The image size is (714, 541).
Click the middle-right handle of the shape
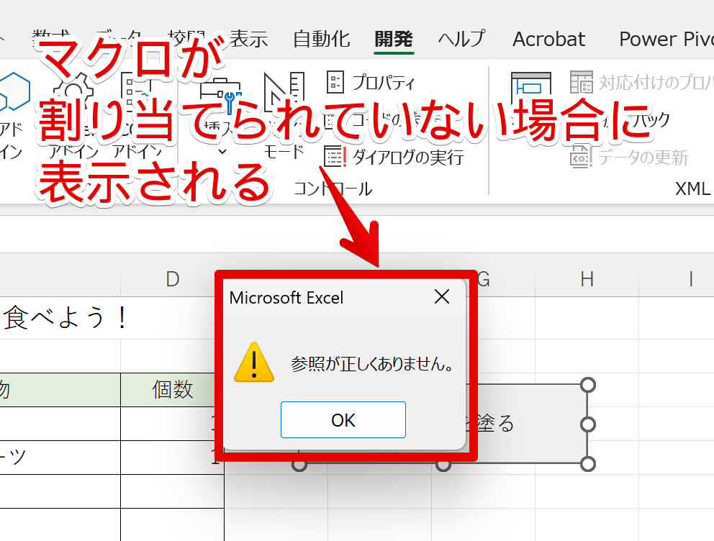(x=588, y=424)
